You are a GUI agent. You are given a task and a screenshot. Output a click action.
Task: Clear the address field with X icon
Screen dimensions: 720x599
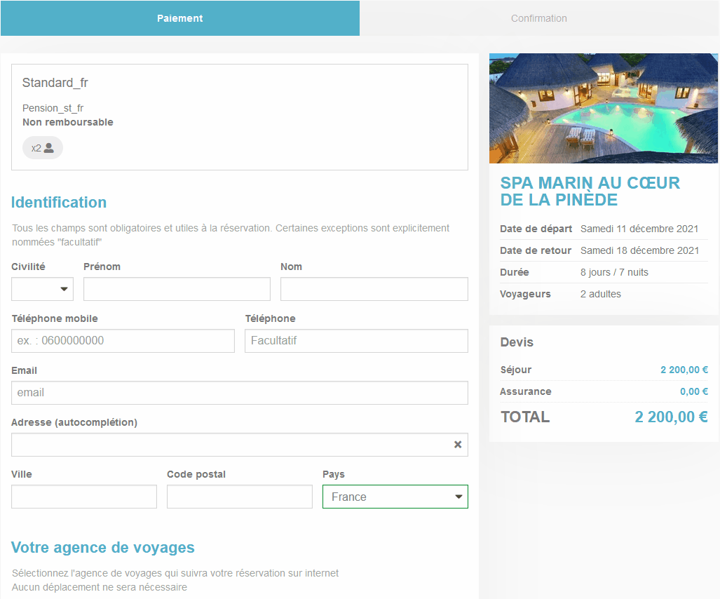point(458,445)
